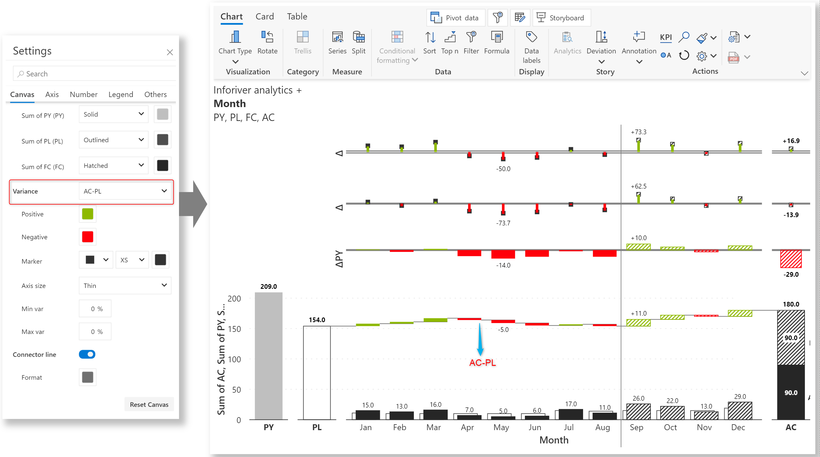Pick the Marker color swatch

160,260
